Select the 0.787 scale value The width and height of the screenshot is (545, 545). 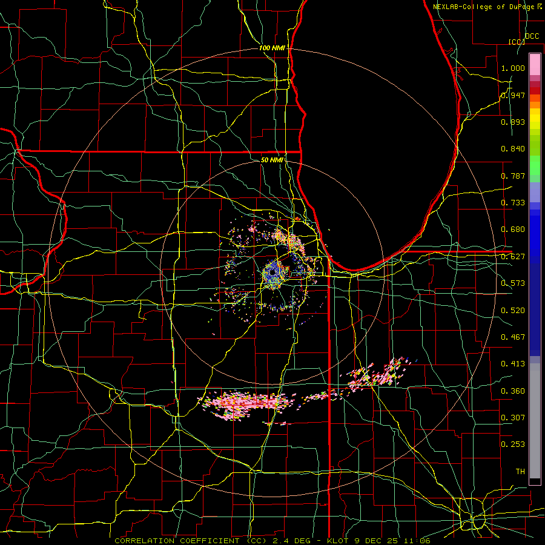[513, 176]
